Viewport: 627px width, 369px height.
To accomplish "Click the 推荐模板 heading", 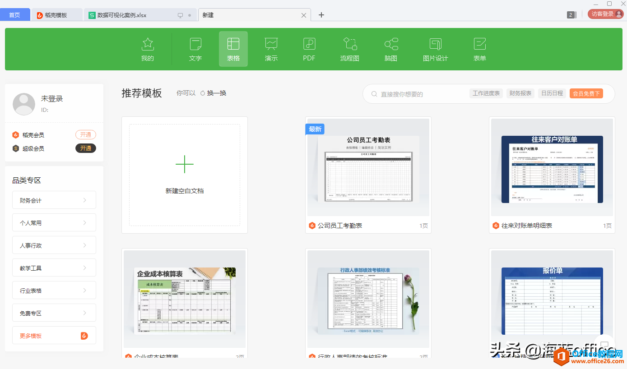I will point(142,93).
